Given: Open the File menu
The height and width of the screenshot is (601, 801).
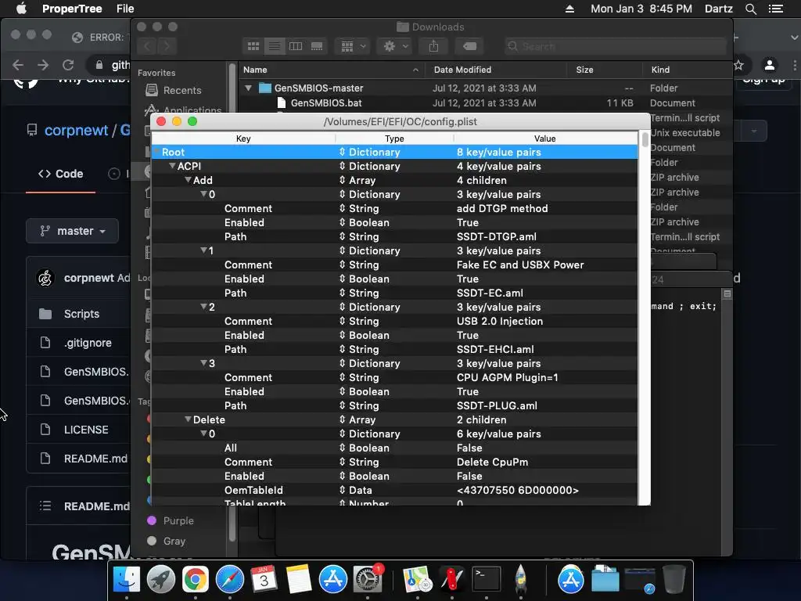Looking at the screenshot, I should 125,9.
